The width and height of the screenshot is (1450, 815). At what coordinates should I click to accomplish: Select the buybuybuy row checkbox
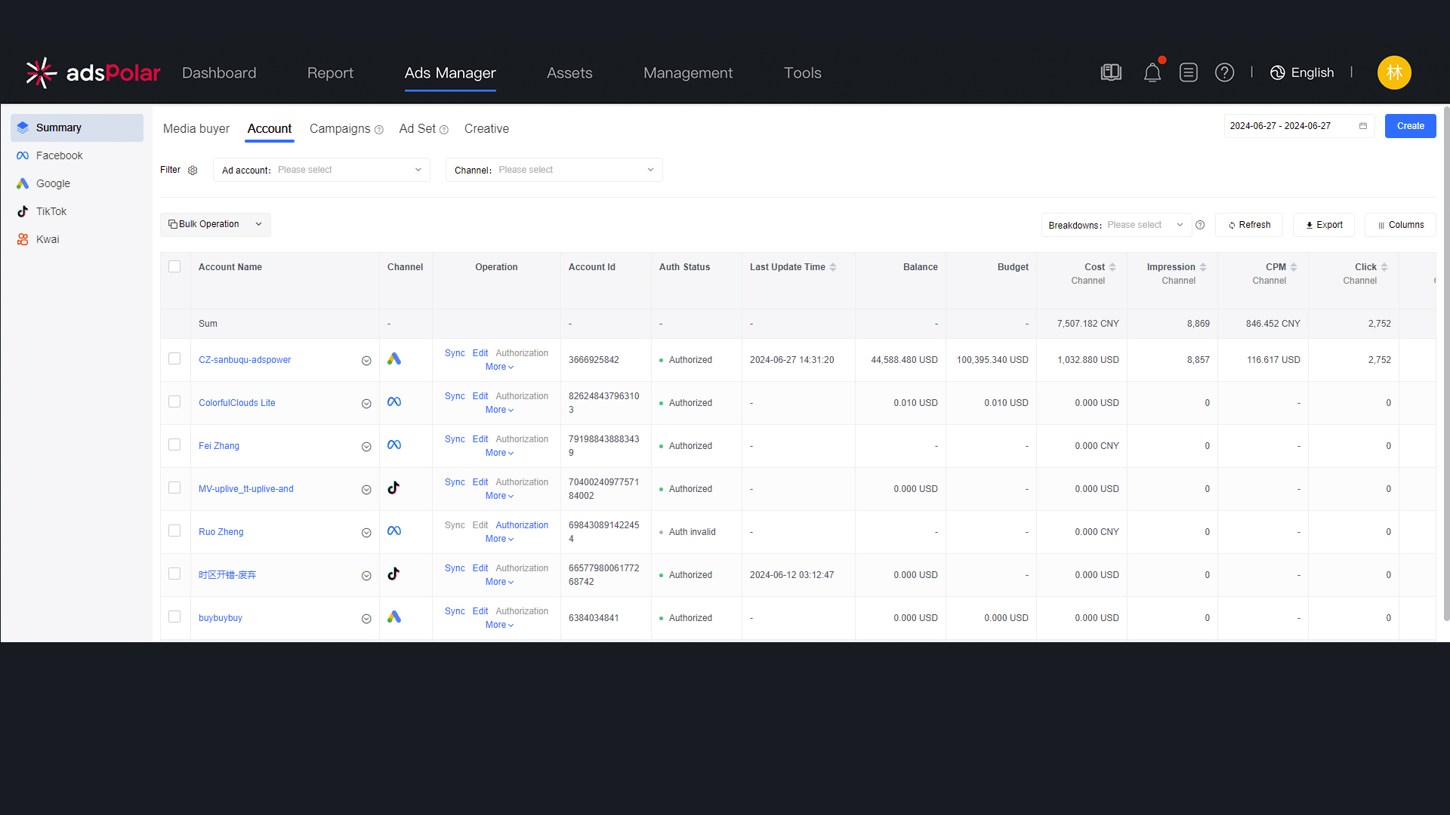(174, 617)
